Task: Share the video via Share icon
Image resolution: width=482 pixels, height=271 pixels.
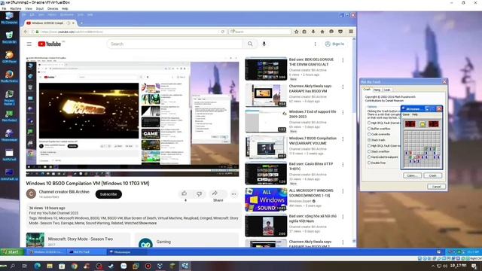Action: point(215,193)
